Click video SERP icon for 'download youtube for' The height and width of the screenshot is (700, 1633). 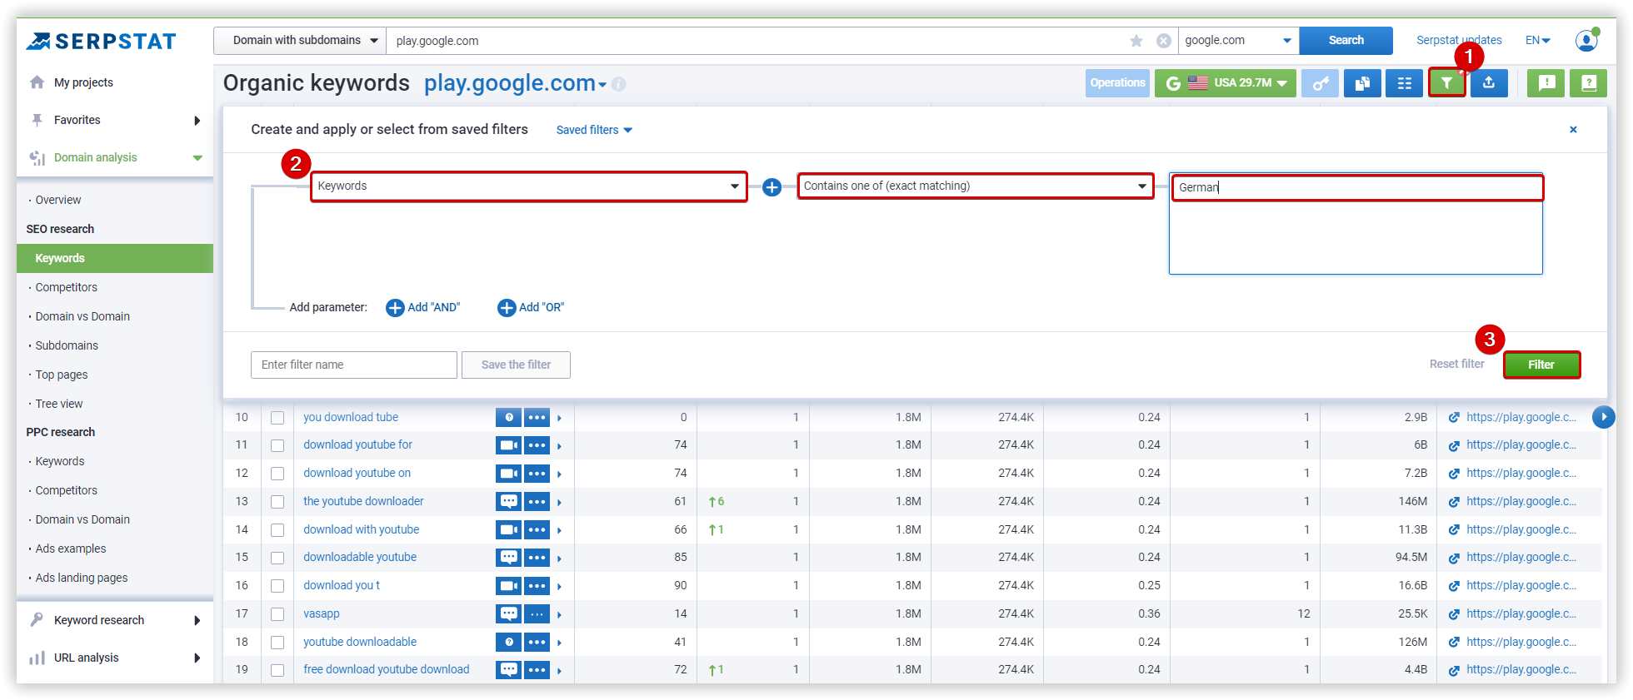click(508, 445)
